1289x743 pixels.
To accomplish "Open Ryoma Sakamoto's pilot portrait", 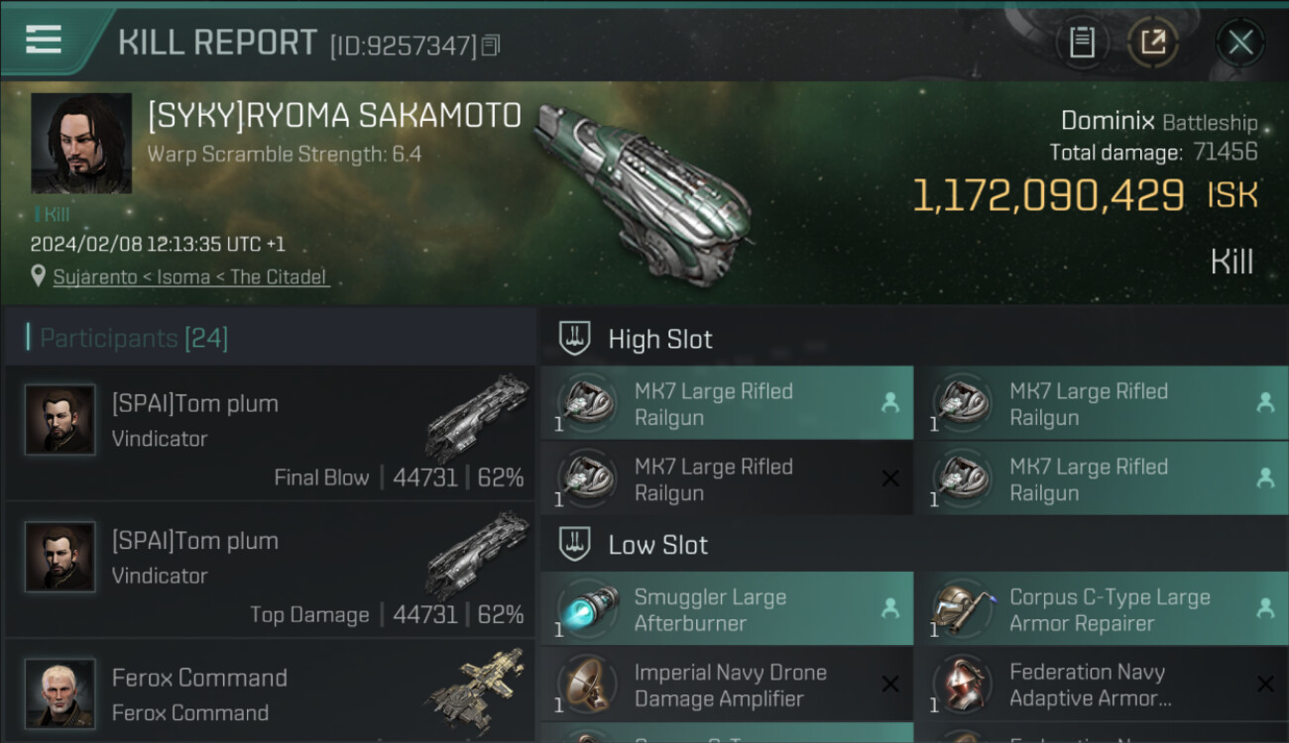I will (x=81, y=143).
